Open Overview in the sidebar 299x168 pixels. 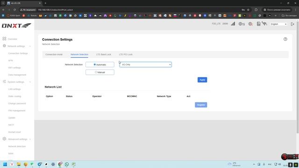pos(13,39)
